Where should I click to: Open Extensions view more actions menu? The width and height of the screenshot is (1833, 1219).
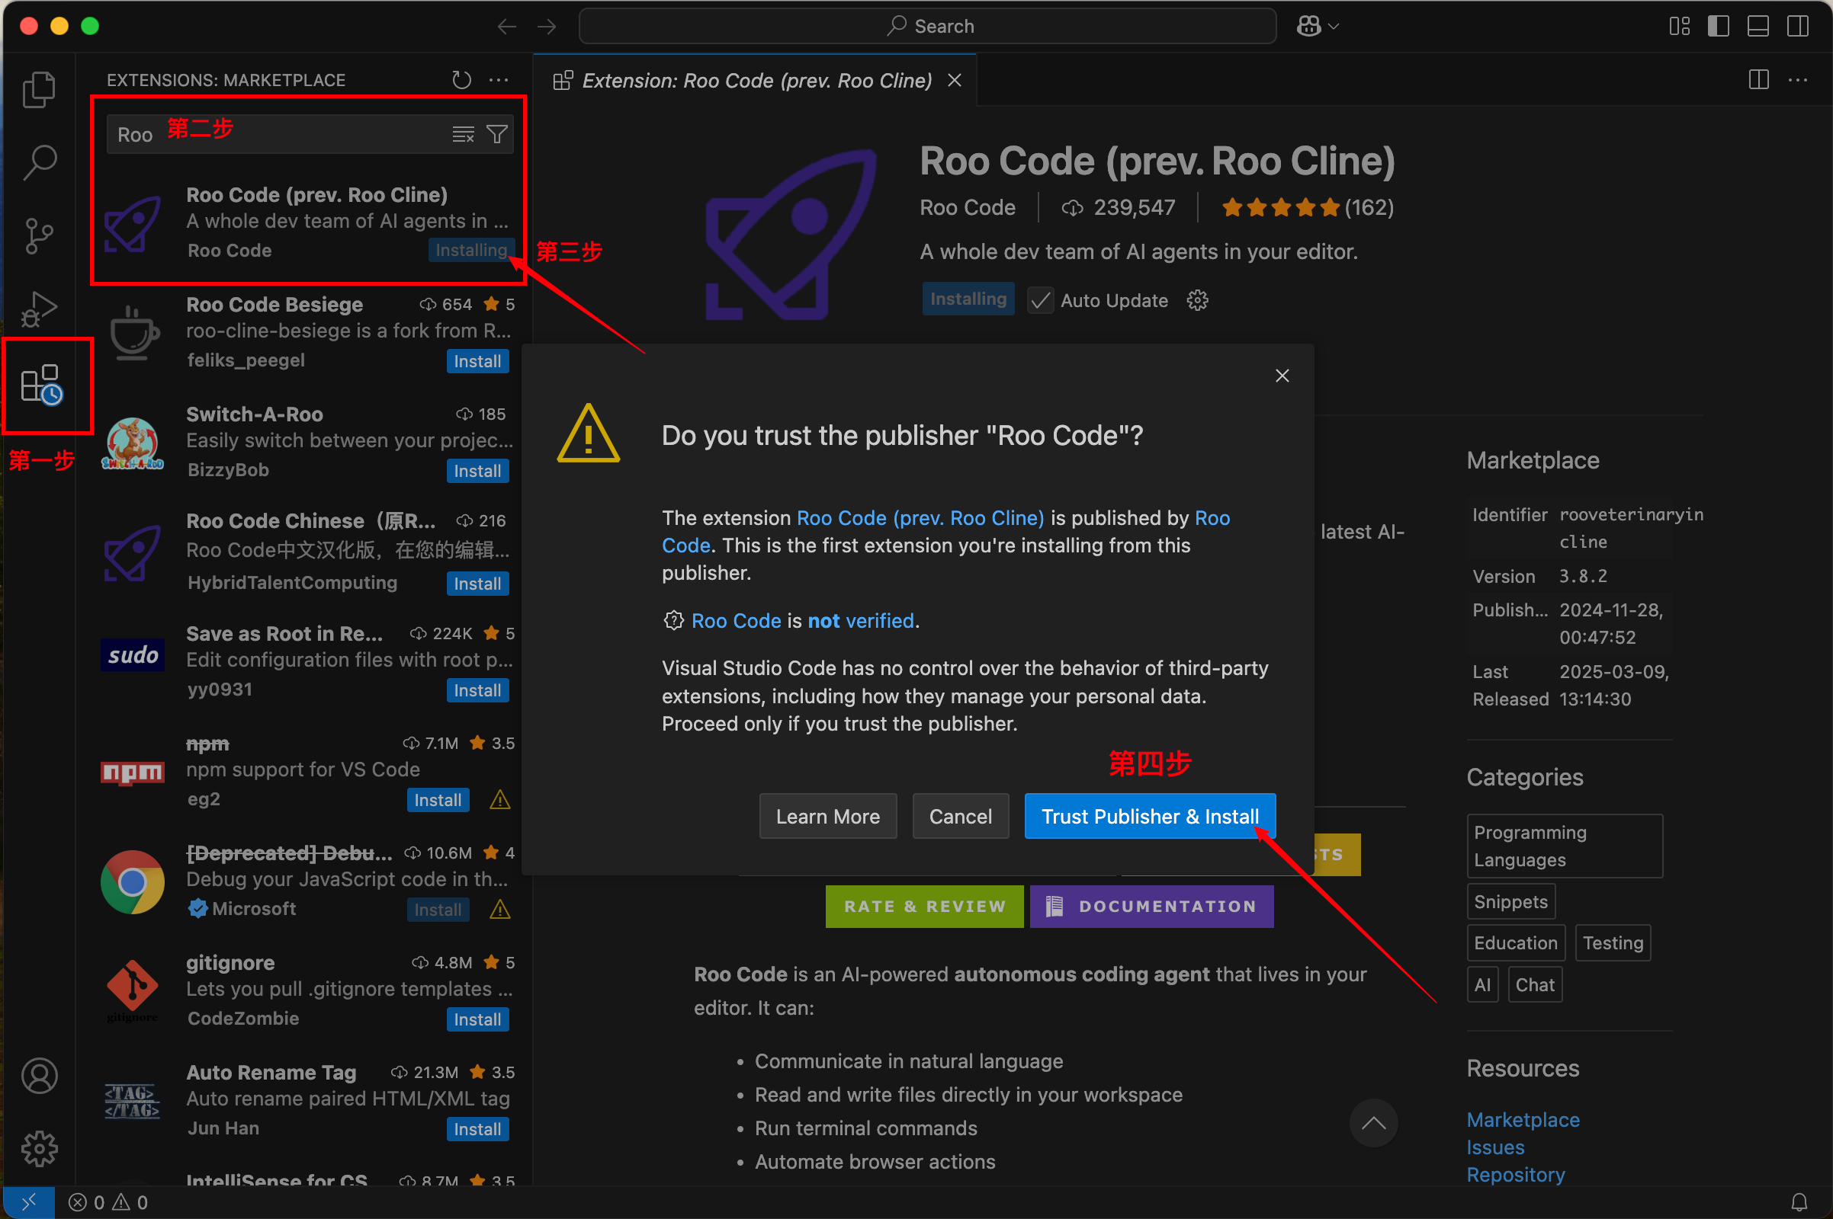click(x=499, y=79)
